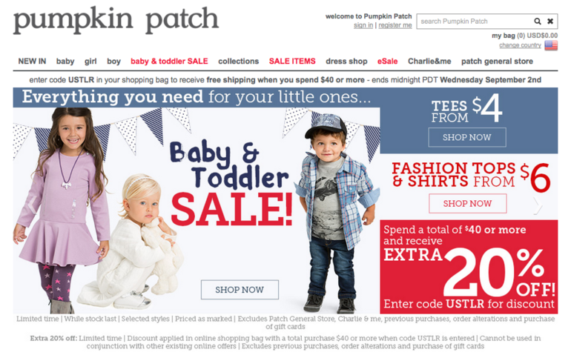
Task: Click the Extra 20% off promo tile
Action: pyautogui.click(x=469, y=267)
